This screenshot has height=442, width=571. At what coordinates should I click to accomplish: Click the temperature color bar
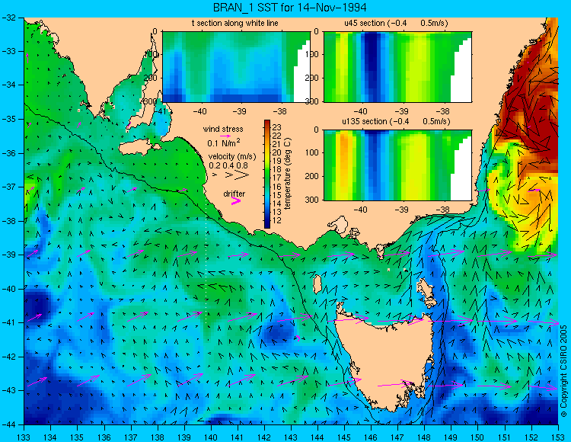[x=267, y=174]
